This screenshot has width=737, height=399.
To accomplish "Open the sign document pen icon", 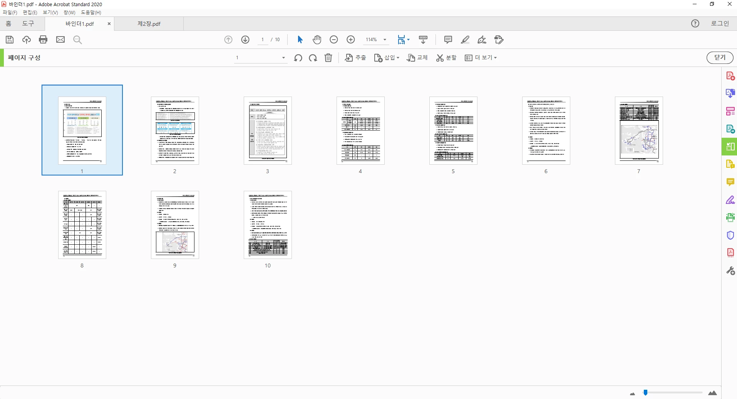I will click(x=482, y=40).
